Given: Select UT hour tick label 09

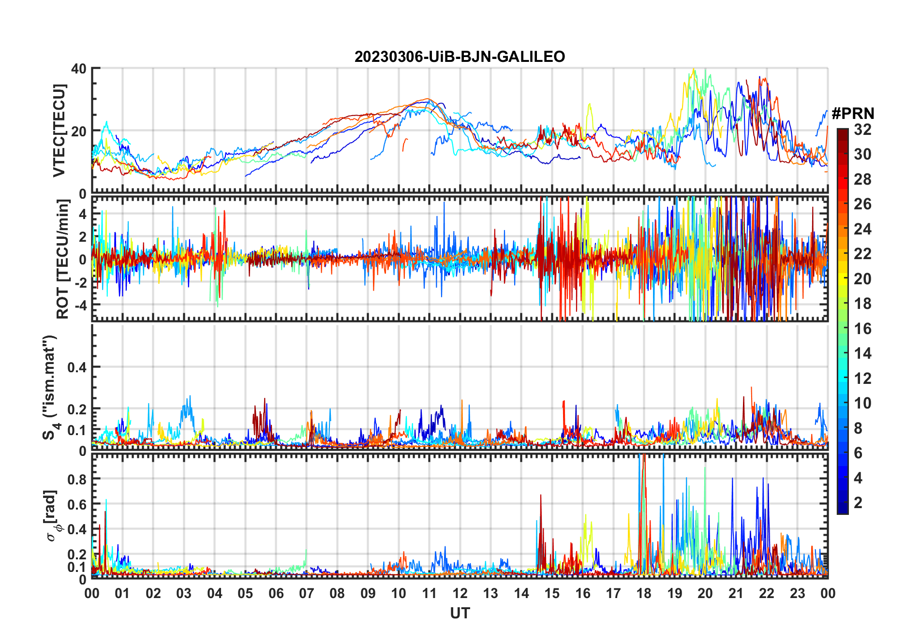Looking at the screenshot, I should (368, 593).
